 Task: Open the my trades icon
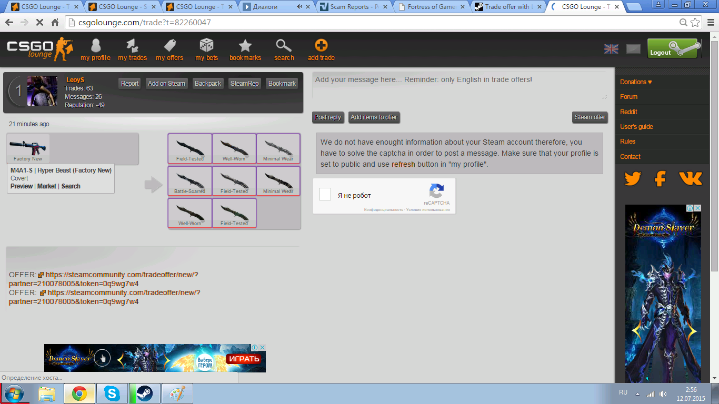click(132, 46)
